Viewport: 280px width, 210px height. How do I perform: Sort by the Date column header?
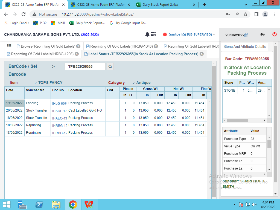14,93
